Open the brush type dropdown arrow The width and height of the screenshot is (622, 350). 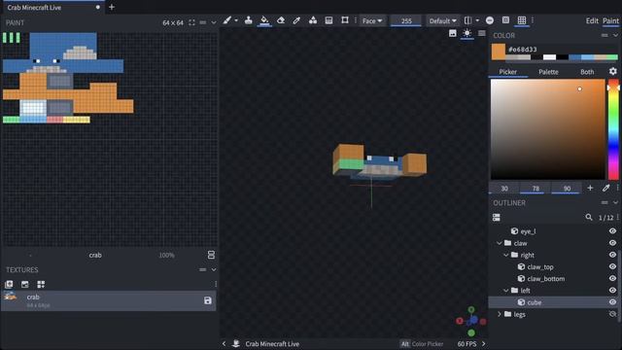(236, 20)
